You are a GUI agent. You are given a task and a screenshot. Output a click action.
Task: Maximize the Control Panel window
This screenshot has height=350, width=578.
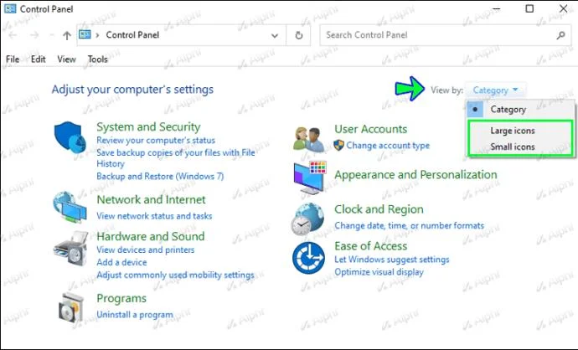click(529, 8)
